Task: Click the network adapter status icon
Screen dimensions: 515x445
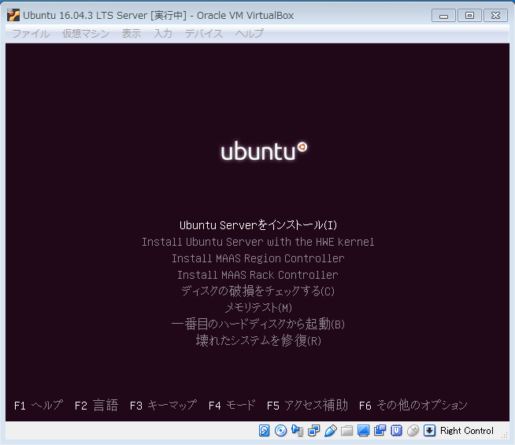Action: click(x=313, y=431)
